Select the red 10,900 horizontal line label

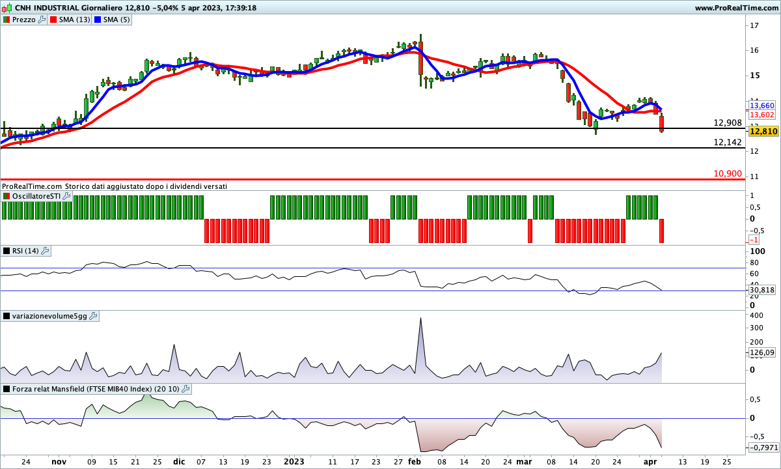coord(728,173)
